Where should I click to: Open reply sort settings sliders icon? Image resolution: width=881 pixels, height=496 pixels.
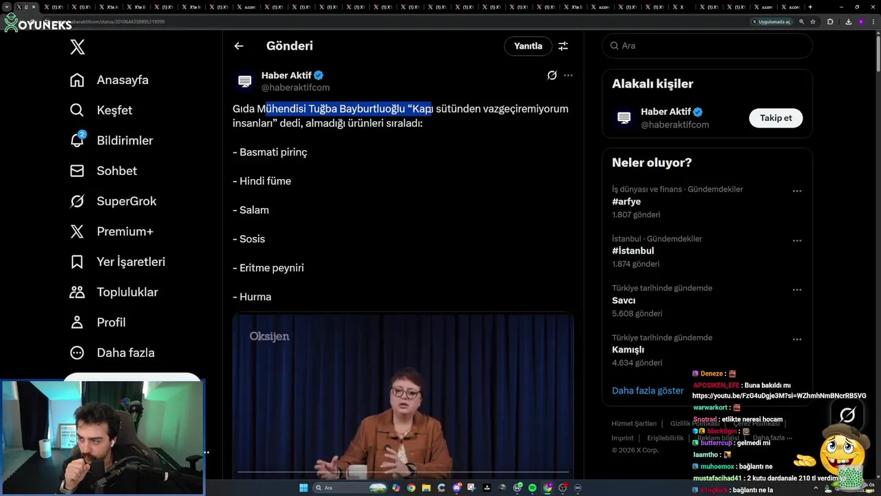[563, 46]
